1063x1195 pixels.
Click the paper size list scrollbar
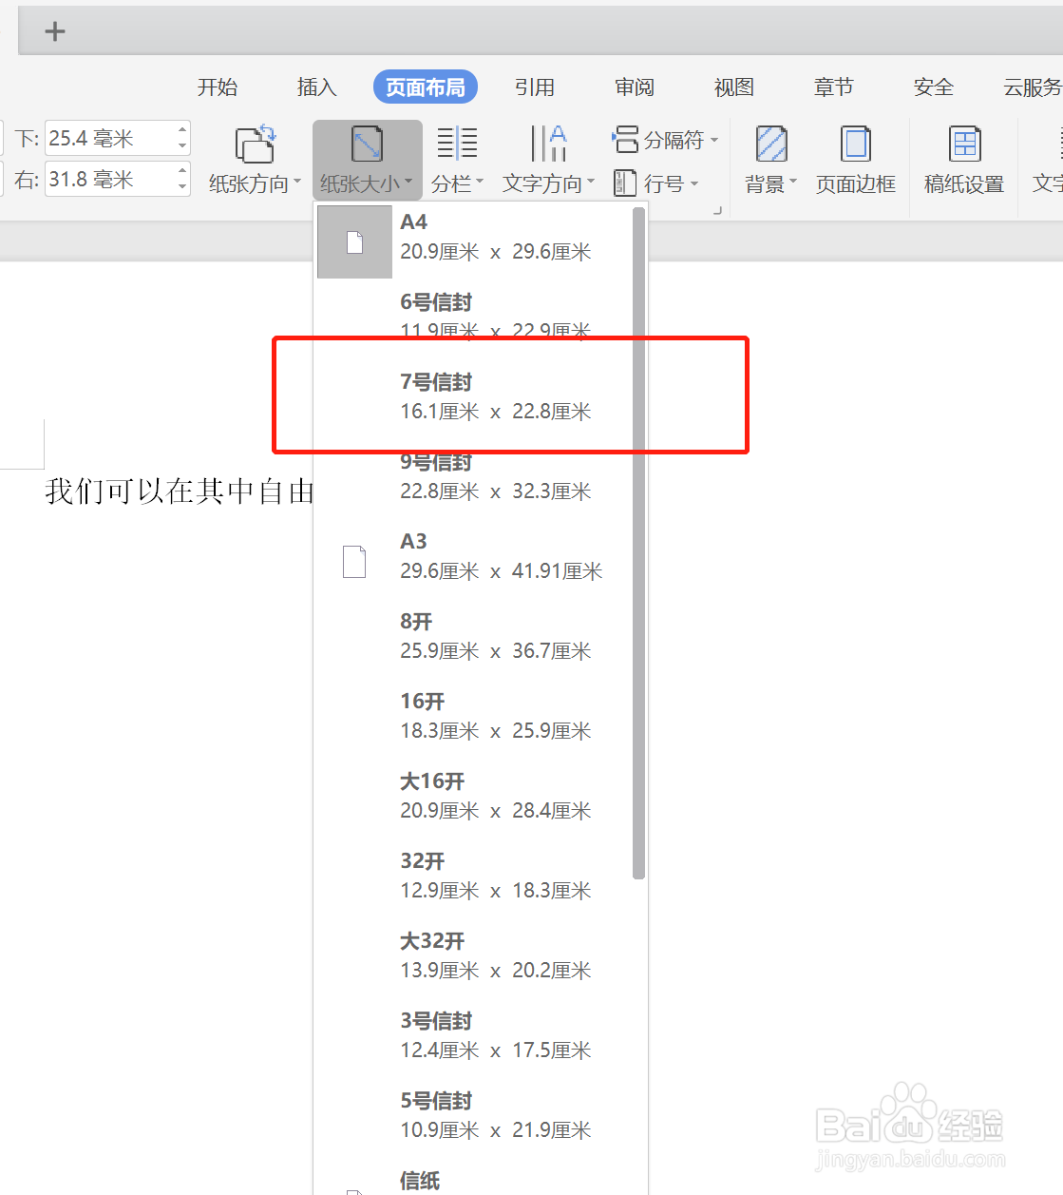click(638, 543)
